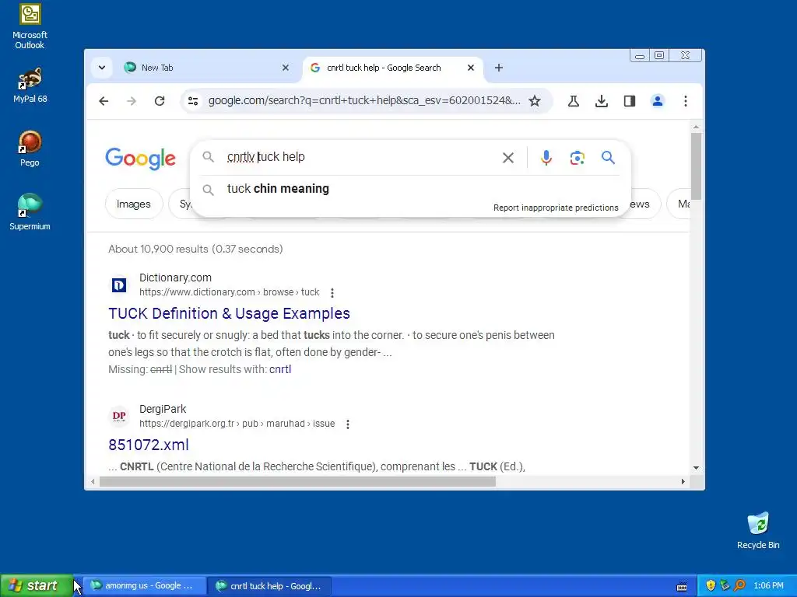
Task: Reload the current page
Action: click(160, 101)
